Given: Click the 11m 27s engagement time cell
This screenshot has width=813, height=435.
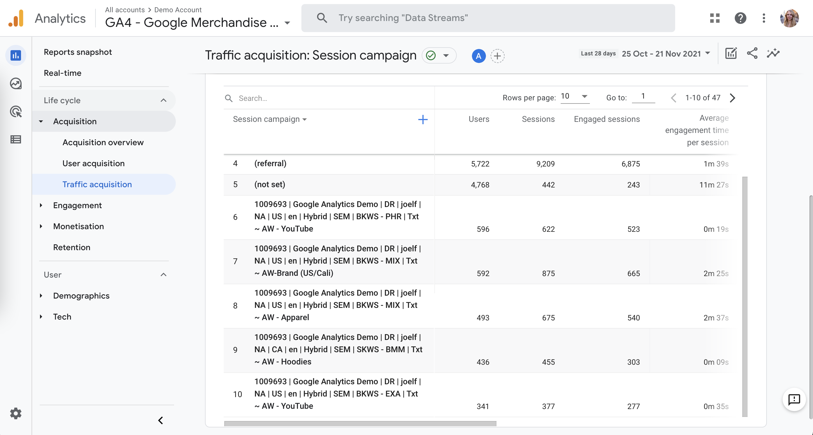Looking at the screenshot, I should (x=714, y=185).
